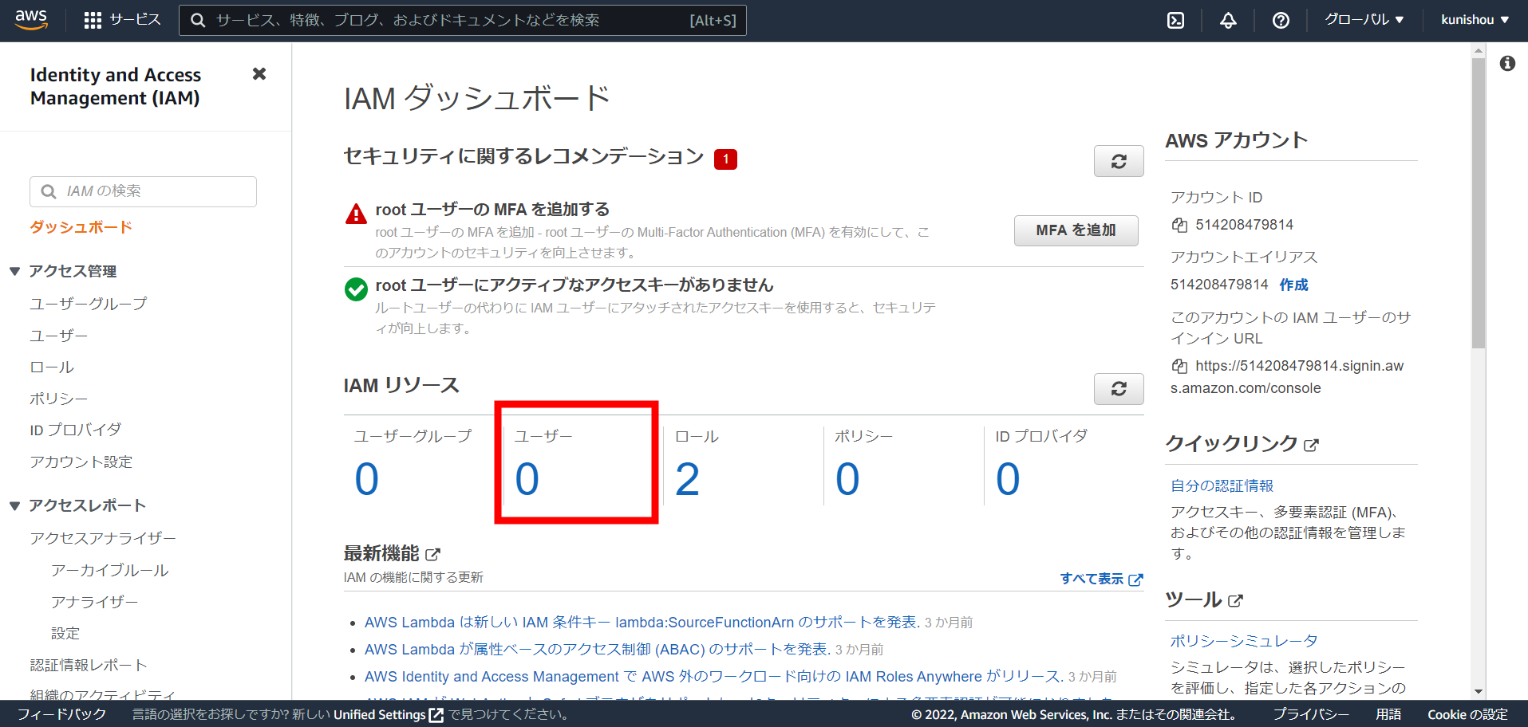Launch CloudShell from the top navigation bar
This screenshot has width=1528, height=727.
[1175, 20]
